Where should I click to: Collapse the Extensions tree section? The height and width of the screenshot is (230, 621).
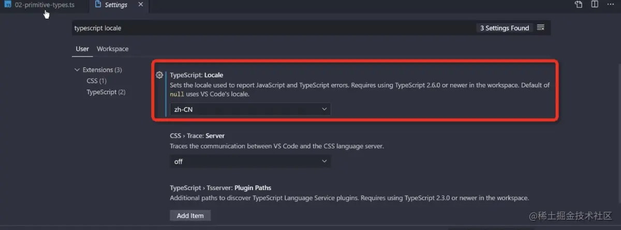[x=78, y=70]
